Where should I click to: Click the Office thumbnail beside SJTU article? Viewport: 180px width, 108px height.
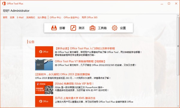tap(44, 101)
